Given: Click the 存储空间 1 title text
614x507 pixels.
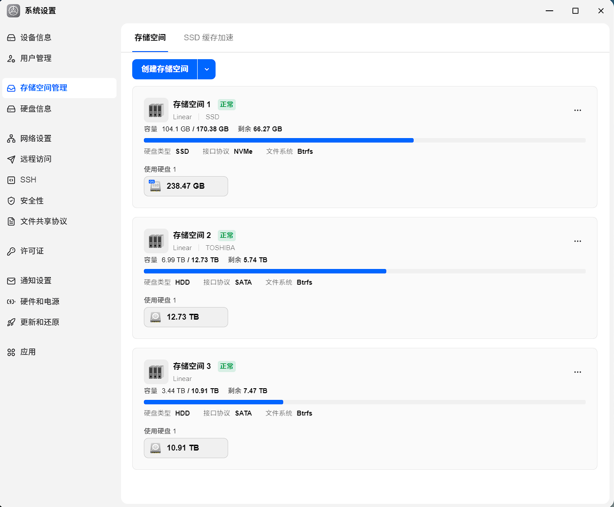Looking at the screenshot, I should click(x=192, y=104).
